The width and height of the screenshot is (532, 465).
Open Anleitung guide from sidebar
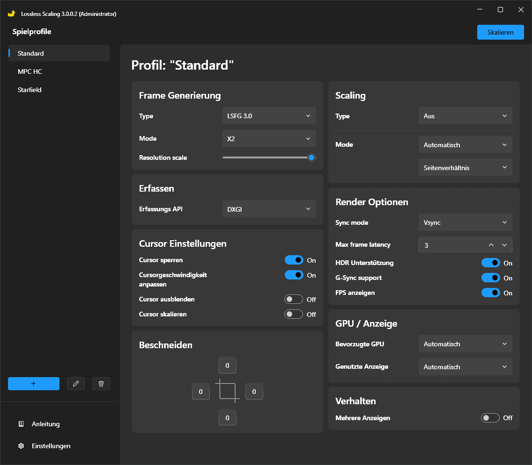45,424
